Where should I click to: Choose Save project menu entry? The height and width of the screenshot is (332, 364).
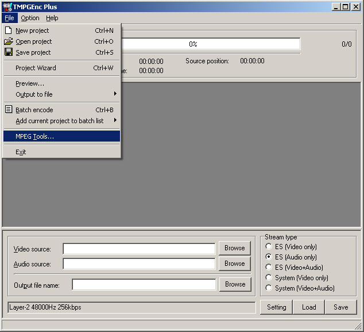62,52
